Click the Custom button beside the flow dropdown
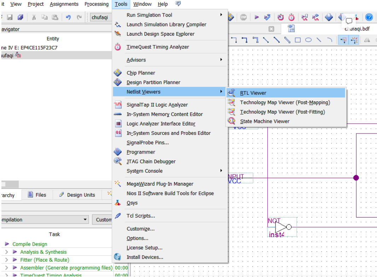The height and width of the screenshot is (280, 377). click(x=103, y=220)
